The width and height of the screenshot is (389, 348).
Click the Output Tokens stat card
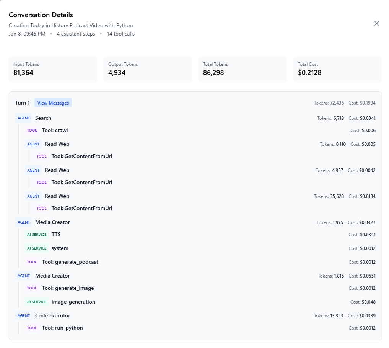click(148, 69)
